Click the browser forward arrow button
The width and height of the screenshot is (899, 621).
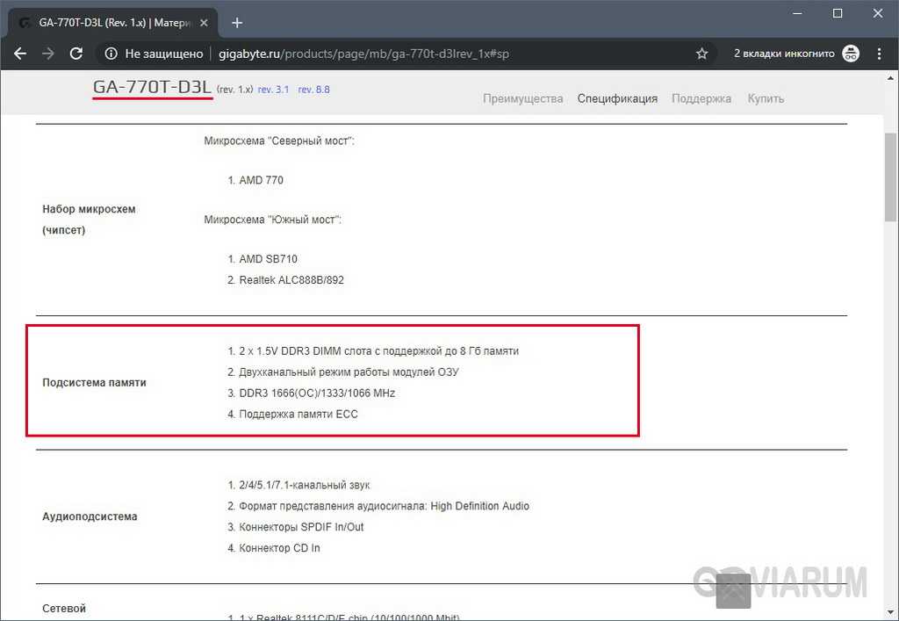coord(48,54)
